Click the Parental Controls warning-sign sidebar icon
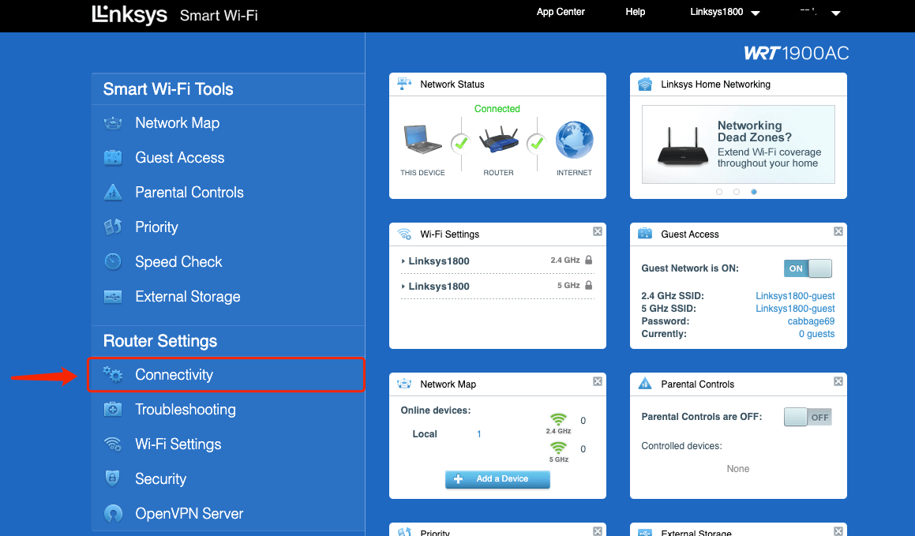 coord(113,192)
